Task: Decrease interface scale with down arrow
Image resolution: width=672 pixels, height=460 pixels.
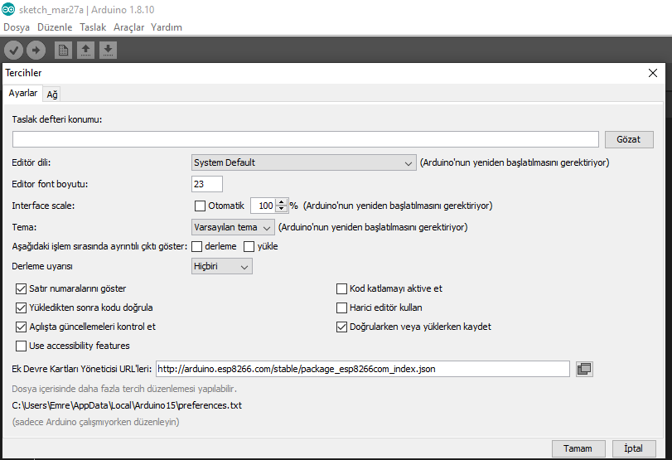Action: 282,209
